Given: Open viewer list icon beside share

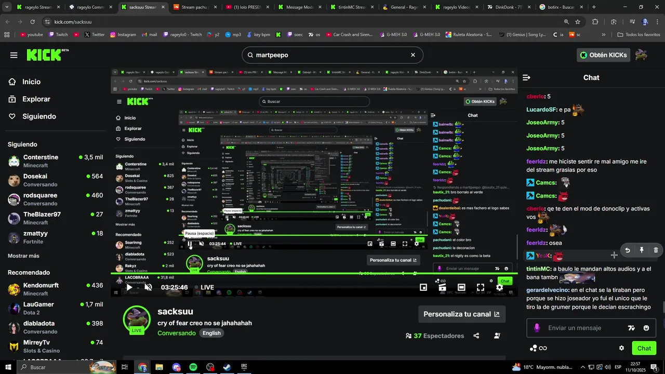Looking at the screenshot, I should (497, 336).
